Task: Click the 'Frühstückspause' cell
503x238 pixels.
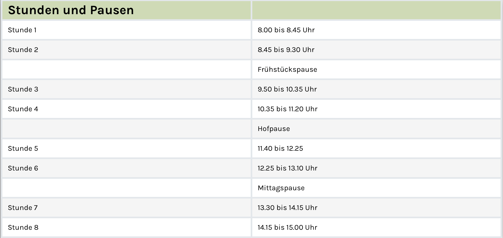Action: pyautogui.click(x=288, y=69)
